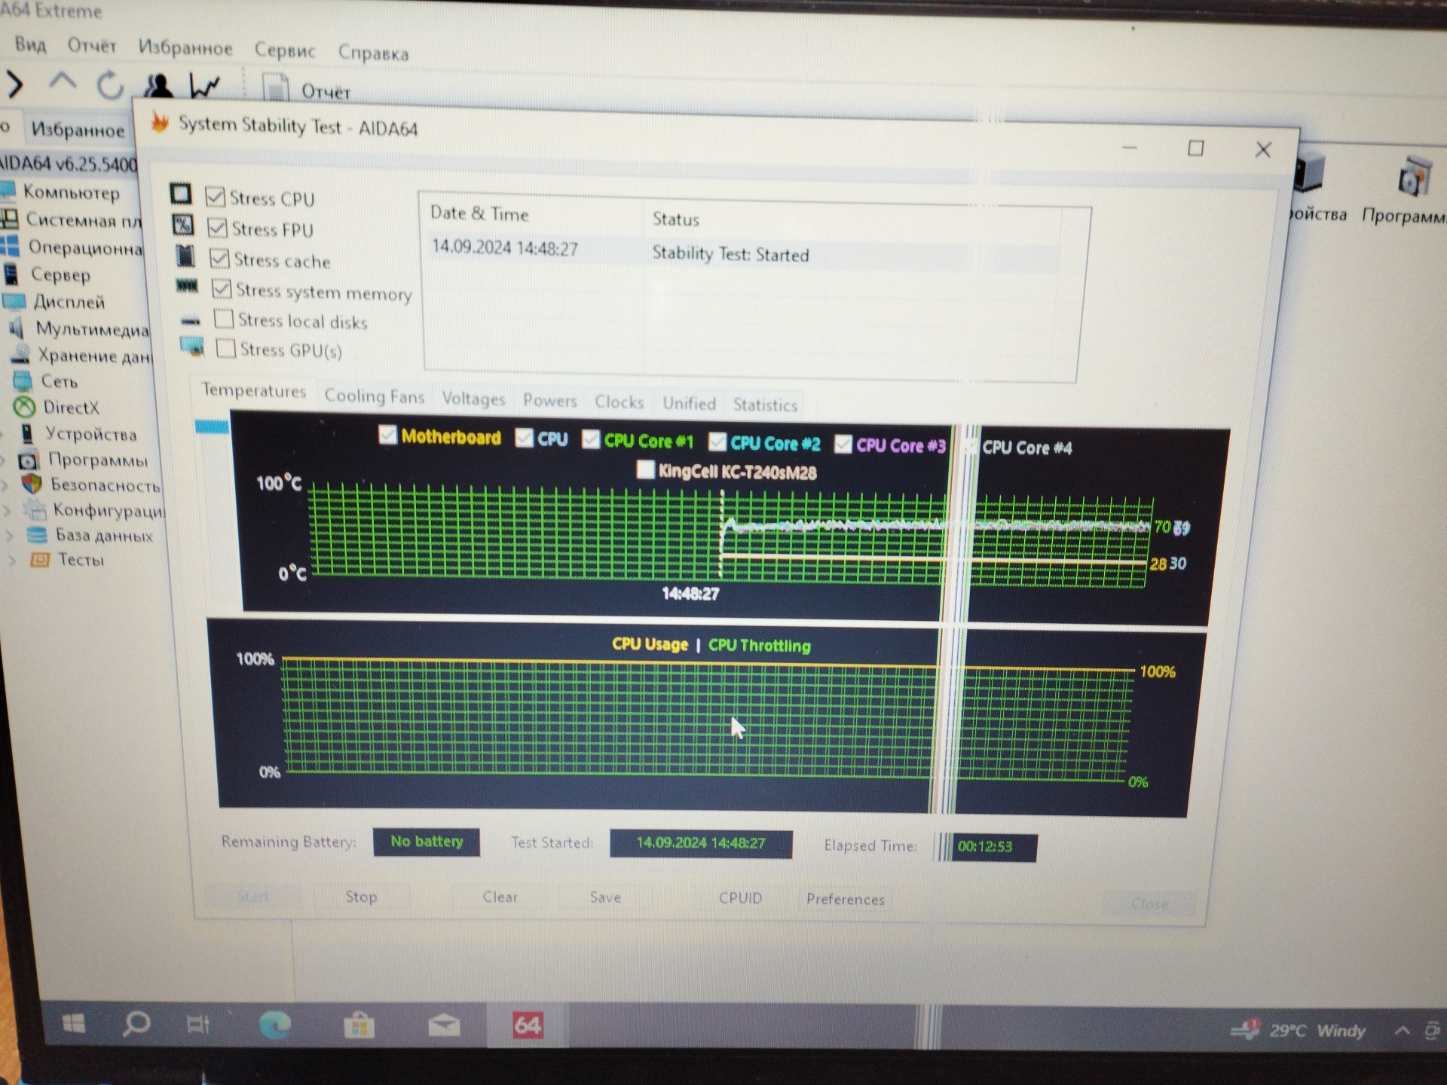This screenshot has width=1447, height=1085.
Task: Enable KingCell KC-T240sM28 graph checkbox
Action: pos(646,469)
